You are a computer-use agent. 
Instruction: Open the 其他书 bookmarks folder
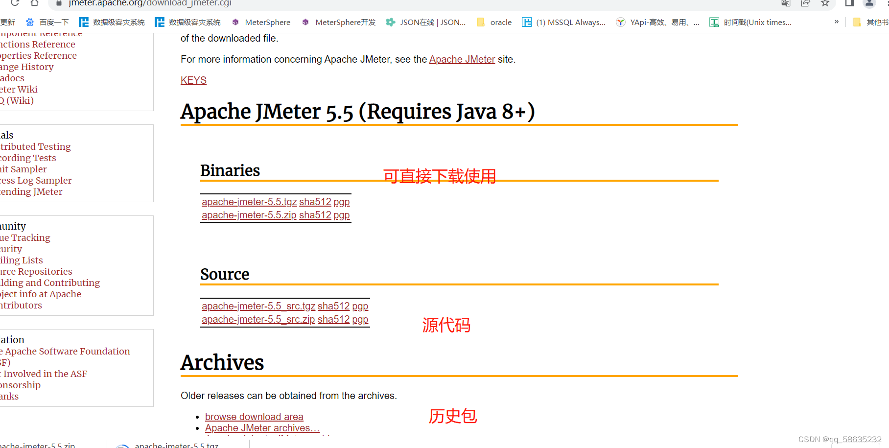click(x=871, y=22)
